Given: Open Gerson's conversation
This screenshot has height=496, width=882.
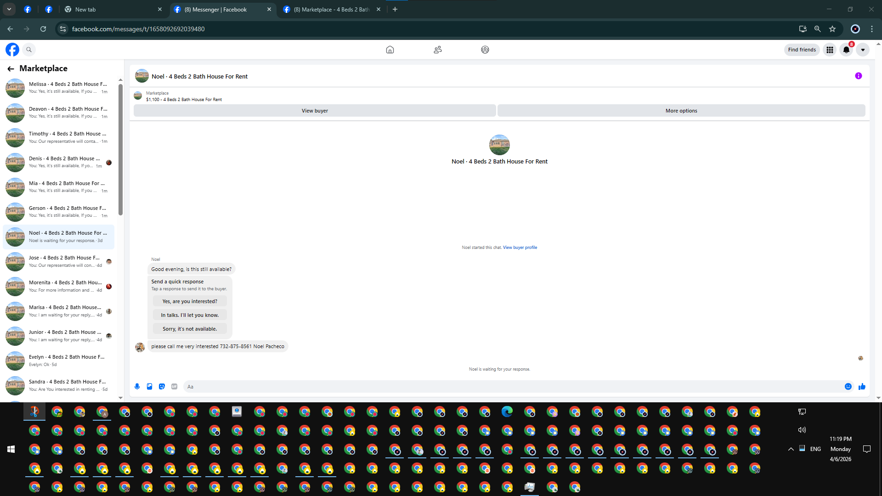Looking at the screenshot, I should tap(59, 212).
